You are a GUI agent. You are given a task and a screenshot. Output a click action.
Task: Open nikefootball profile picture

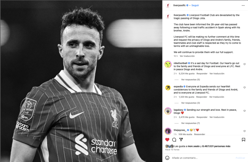[168, 64]
